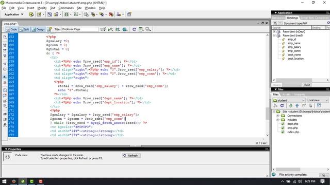Open the Modify menu

click(42, 8)
